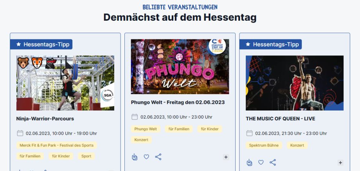This screenshot has height=171, width=360.
Task: Click THE MUSIC OF QUEEN - LIVE title
Action: point(280,119)
